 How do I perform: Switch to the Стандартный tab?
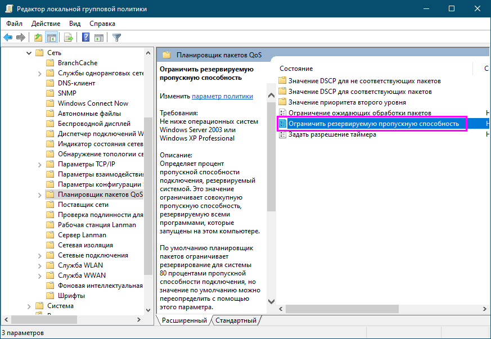click(236, 320)
